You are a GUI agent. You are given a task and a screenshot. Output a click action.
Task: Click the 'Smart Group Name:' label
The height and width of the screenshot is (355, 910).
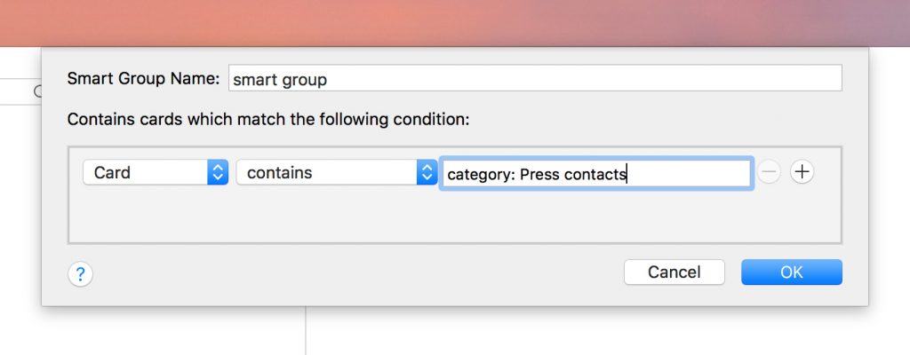click(143, 78)
